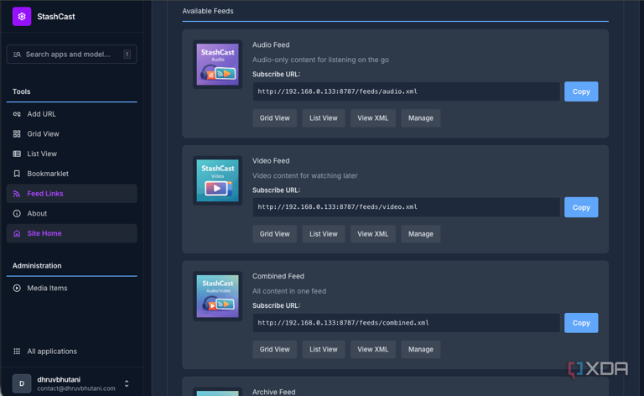The height and width of the screenshot is (396, 644).
Task: Copy the Audio Feed URL
Action: [x=581, y=91]
